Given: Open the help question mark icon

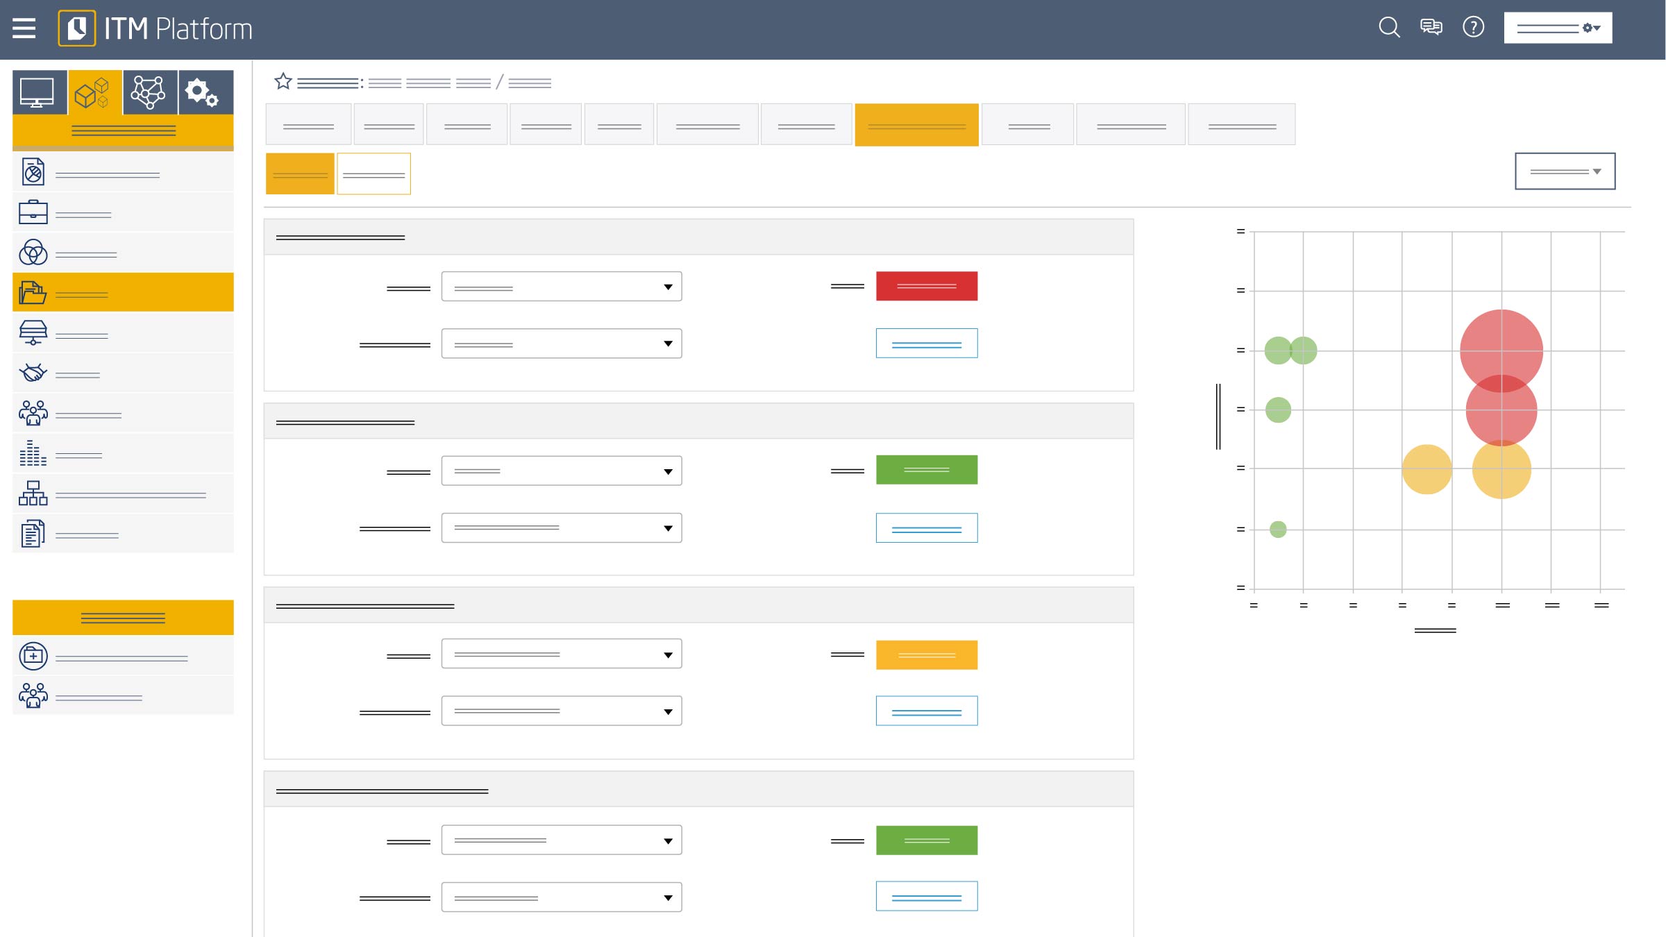Looking at the screenshot, I should 1473,27.
